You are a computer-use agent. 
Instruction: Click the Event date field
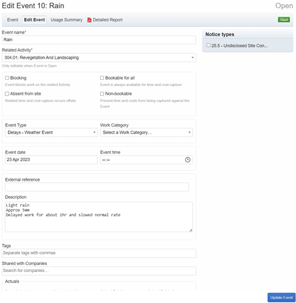pyautogui.click(x=51, y=159)
